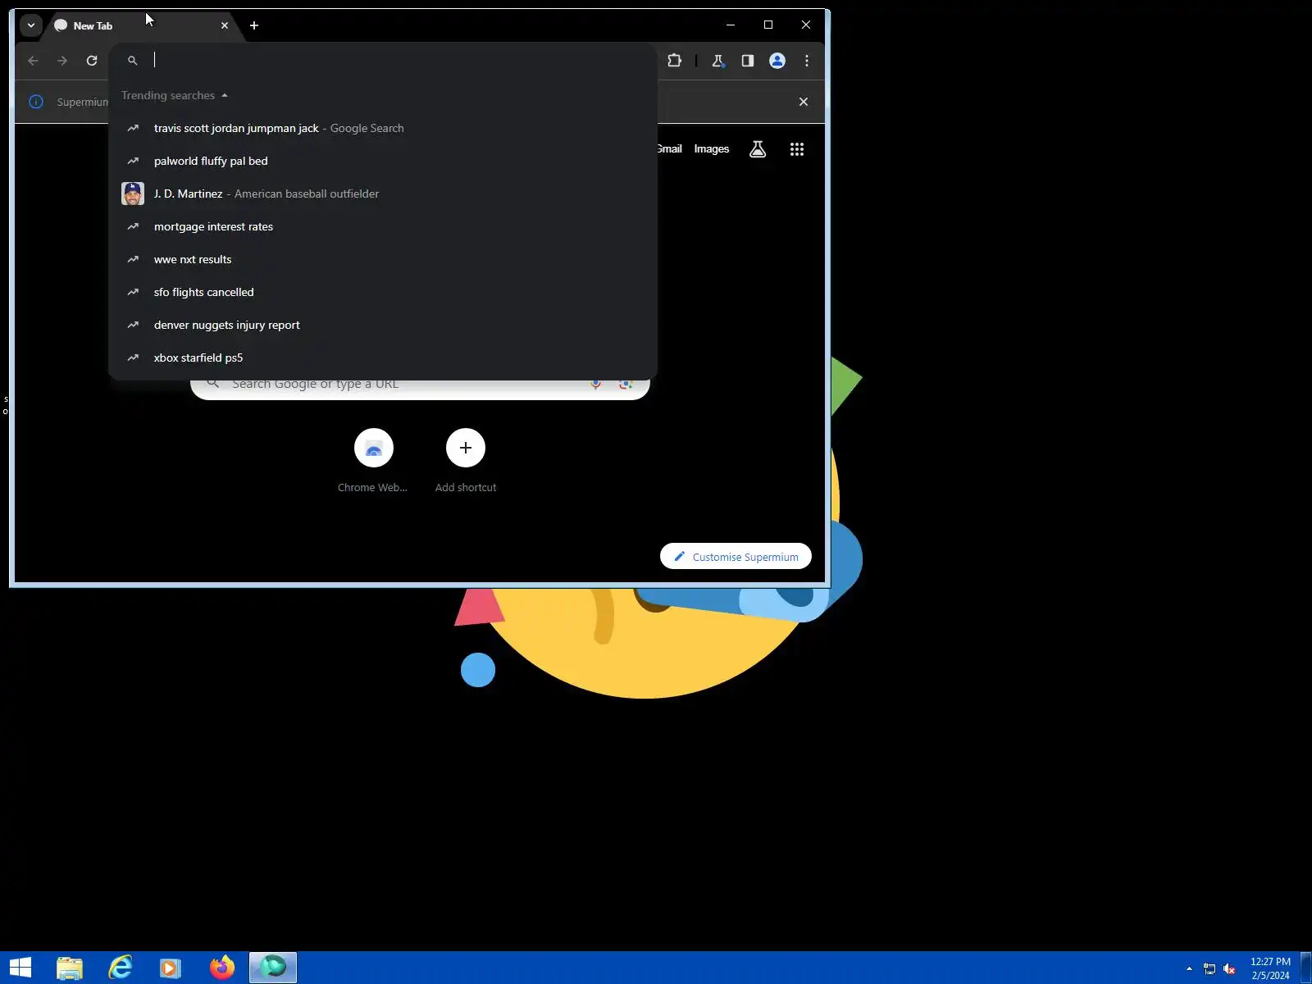Viewport: 1312px width, 984px height.
Task: Launch Internet Explorer from taskbar
Action: 121,968
